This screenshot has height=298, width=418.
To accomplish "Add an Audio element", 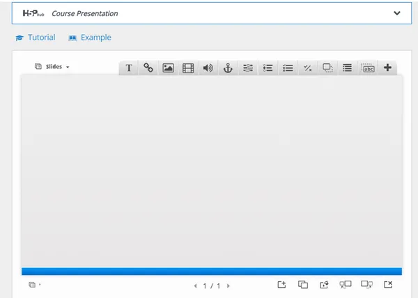I will [x=208, y=68].
